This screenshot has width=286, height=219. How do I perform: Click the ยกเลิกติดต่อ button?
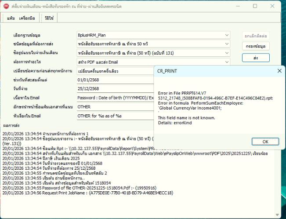[255, 35]
